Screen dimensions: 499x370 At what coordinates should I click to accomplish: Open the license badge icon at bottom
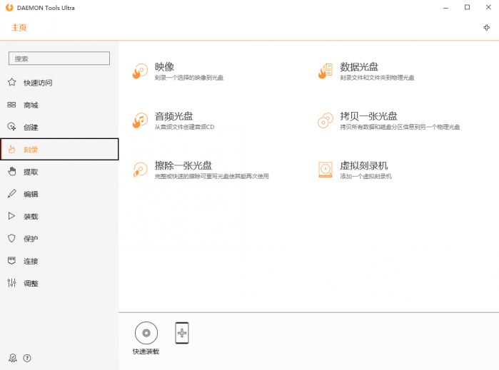click(x=13, y=359)
